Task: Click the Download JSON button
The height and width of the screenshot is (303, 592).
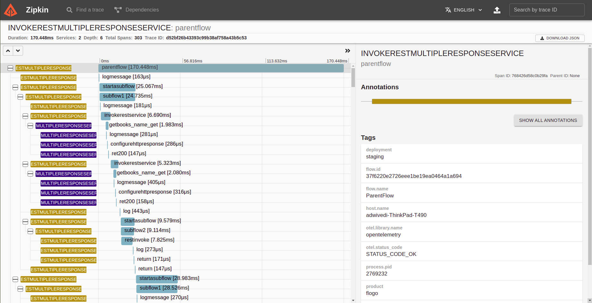Action: (x=560, y=38)
